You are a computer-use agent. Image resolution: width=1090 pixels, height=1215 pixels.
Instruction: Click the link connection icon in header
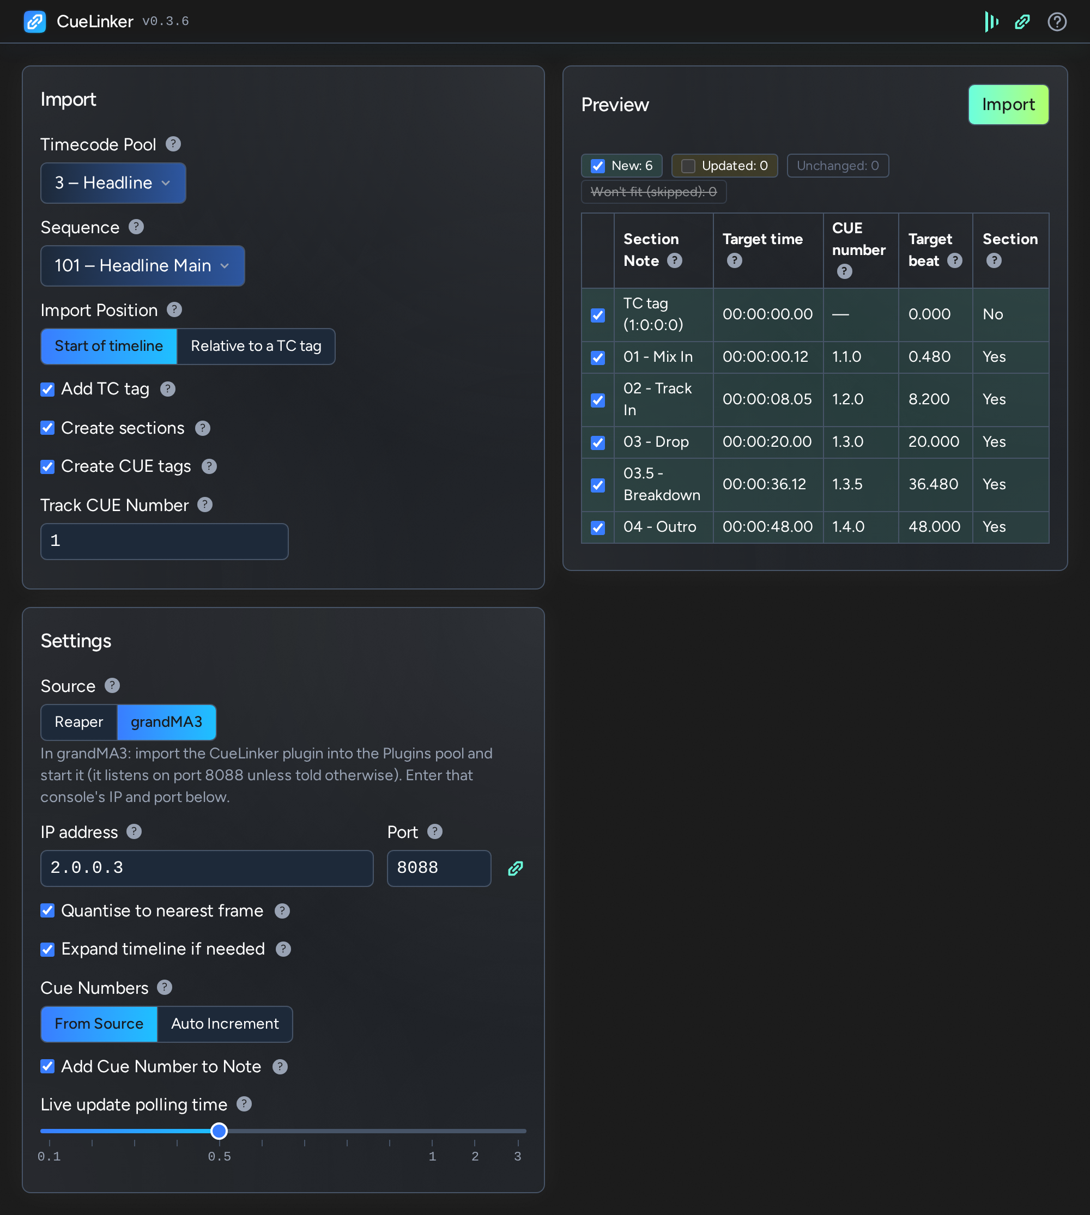pyautogui.click(x=1022, y=22)
